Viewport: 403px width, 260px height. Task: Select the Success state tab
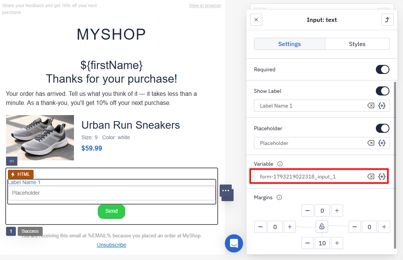(30, 231)
